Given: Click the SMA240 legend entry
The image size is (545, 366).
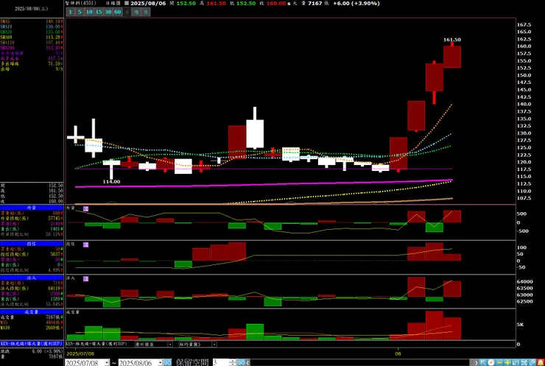Looking at the screenshot, I should click(32, 48).
